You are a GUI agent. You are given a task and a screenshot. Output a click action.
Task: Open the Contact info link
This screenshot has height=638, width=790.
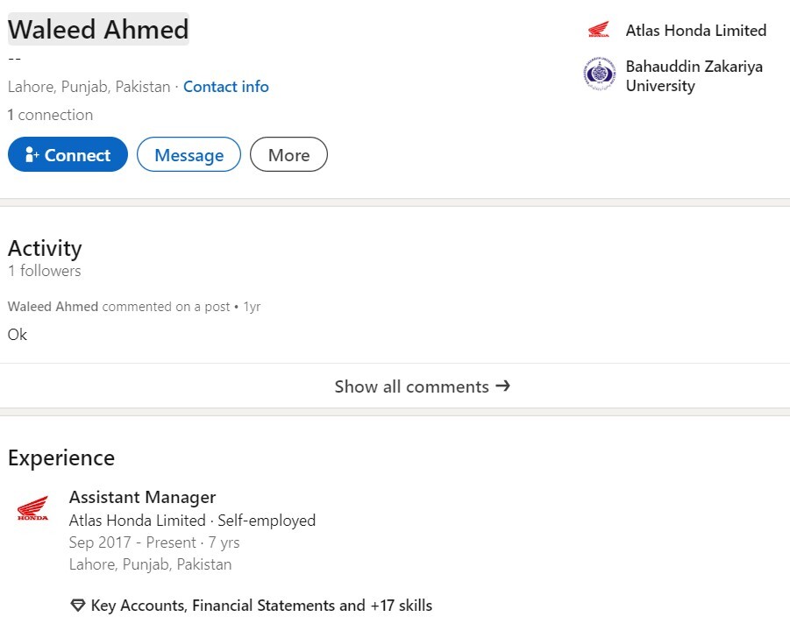click(x=225, y=87)
